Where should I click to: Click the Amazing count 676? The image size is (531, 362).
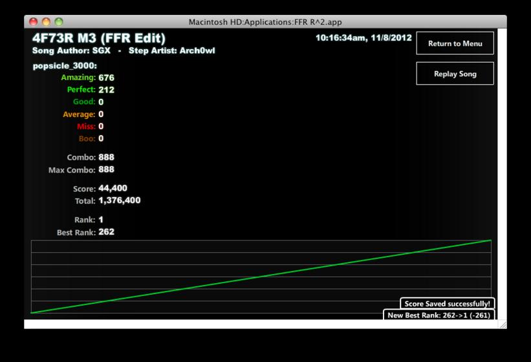coord(106,78)
